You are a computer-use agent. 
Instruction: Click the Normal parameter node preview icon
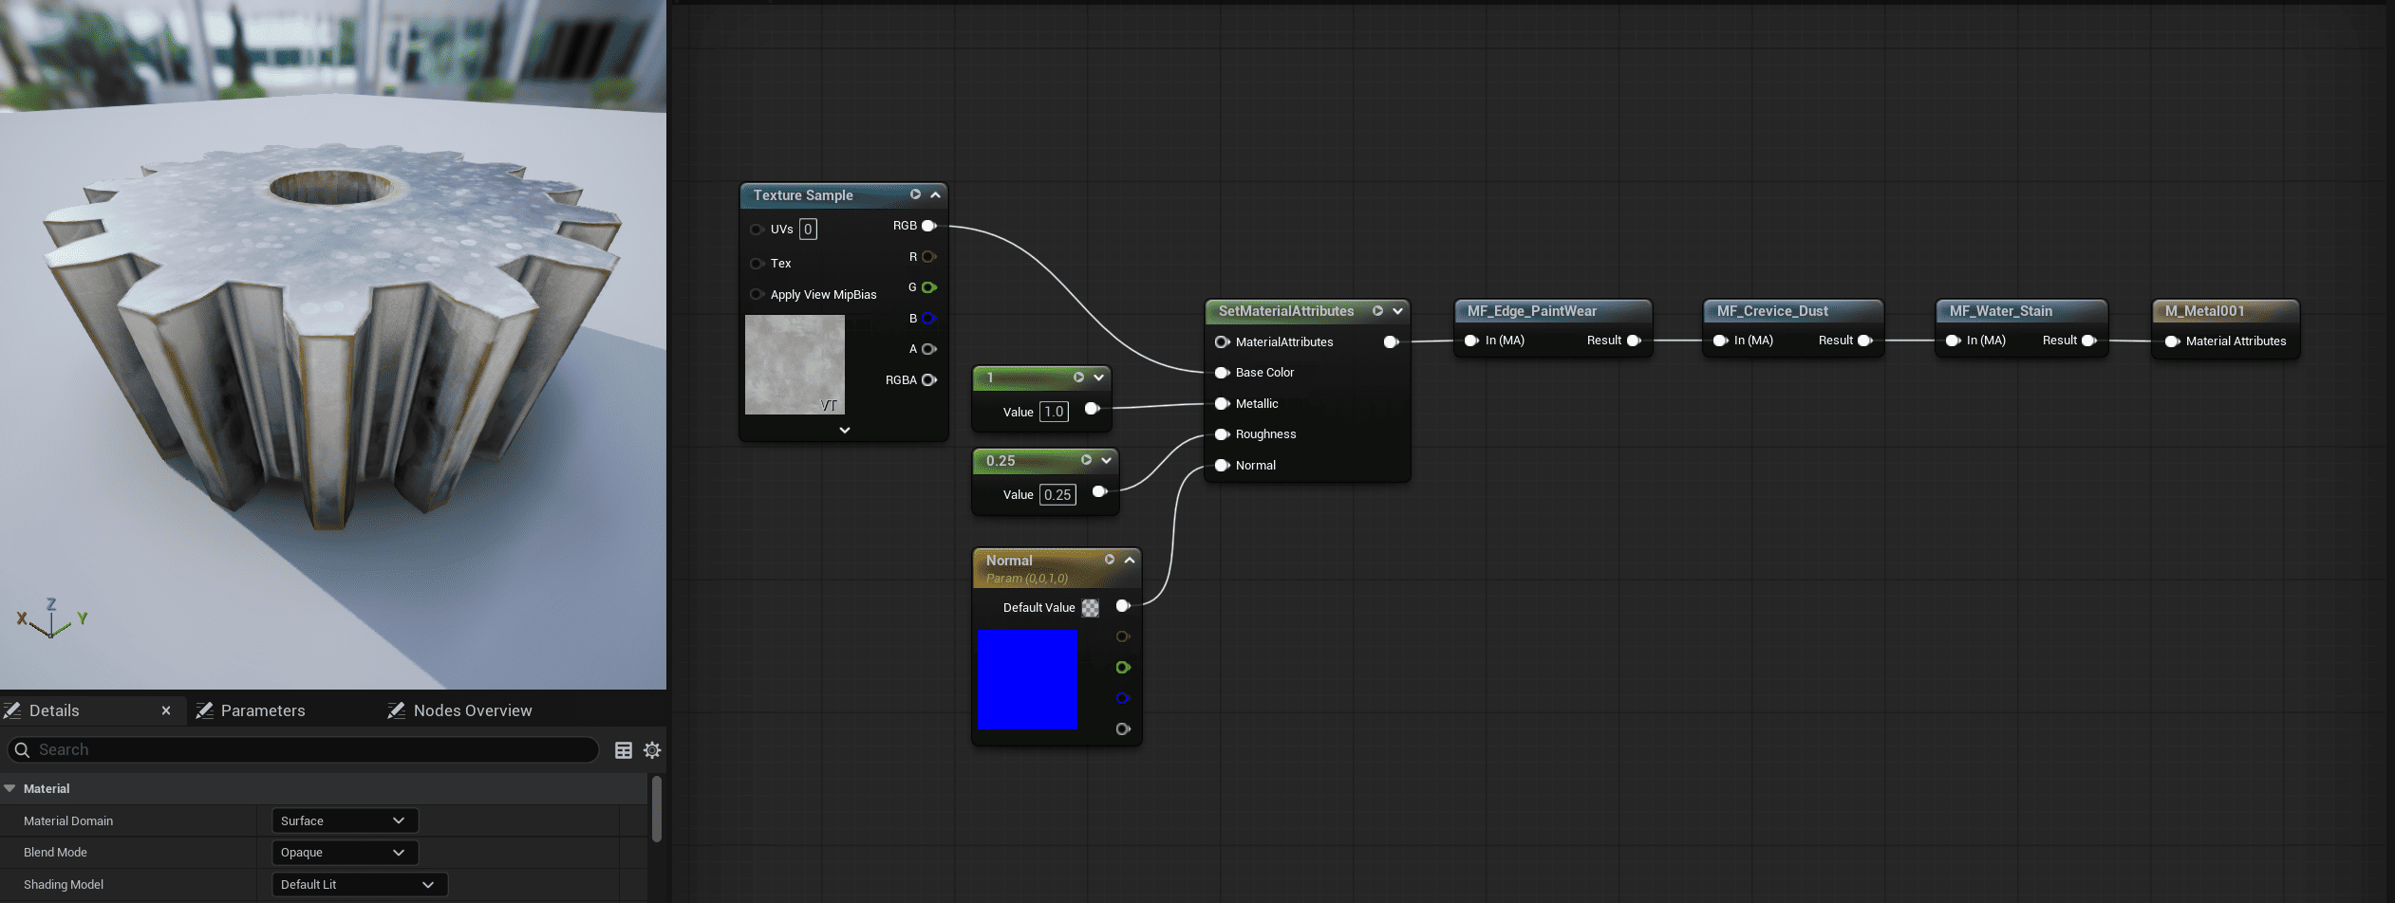coord(1109,560)
